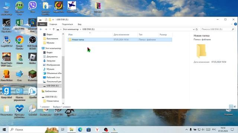This screenshot has width=238, height=133.
Task: Open Roblox desktop shortcut
Action: 32,58
